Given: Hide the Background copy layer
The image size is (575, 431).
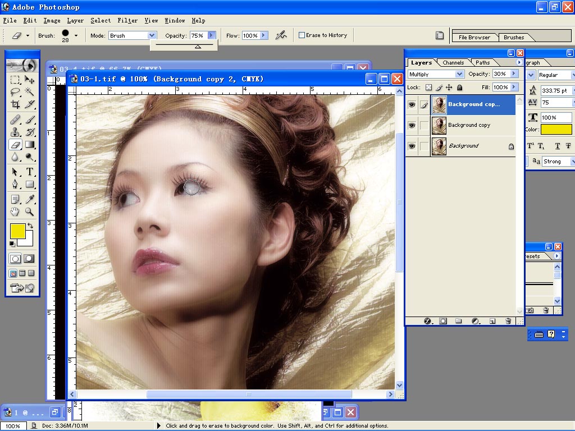Looking at the screenshot, I should click(412, 125).
